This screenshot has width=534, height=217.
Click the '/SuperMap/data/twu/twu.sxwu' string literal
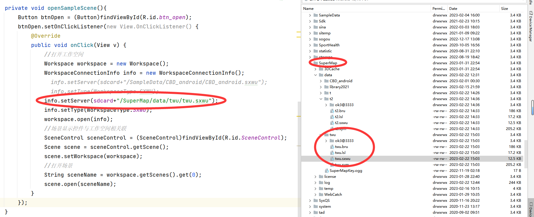tap(164, 101)
